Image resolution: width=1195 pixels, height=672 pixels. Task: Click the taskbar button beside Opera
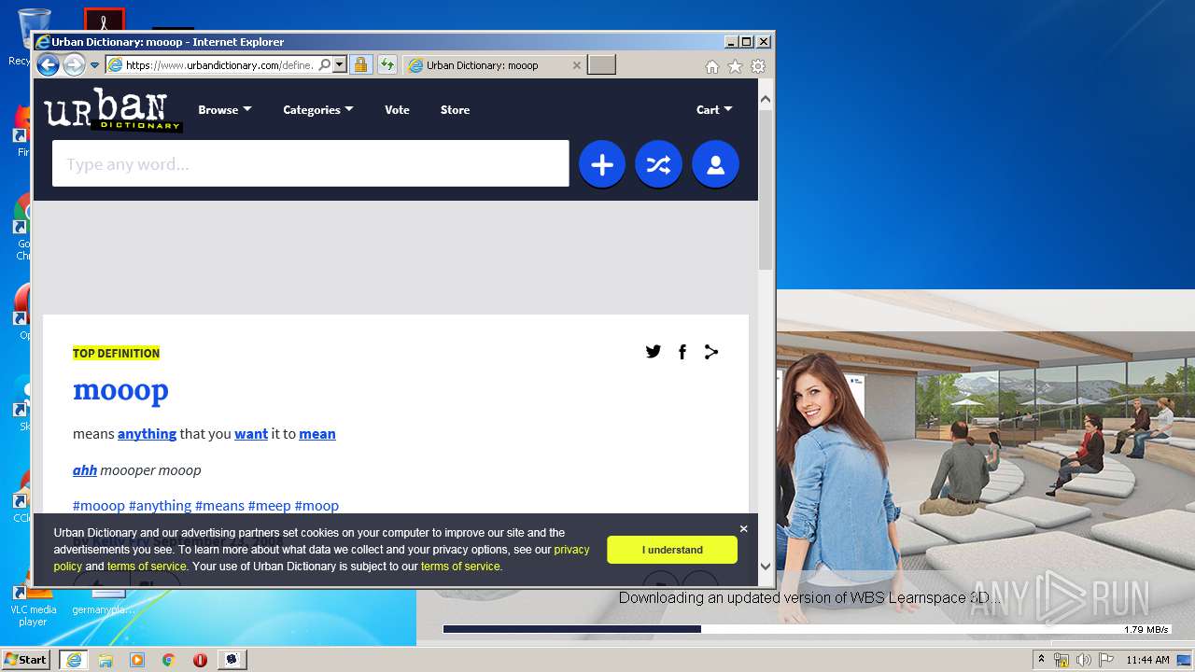(232, 659)
